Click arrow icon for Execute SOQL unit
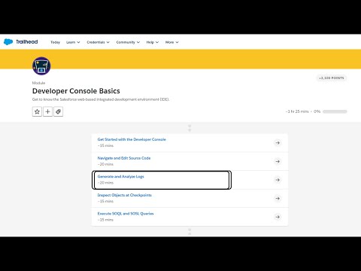 pyautogui.click(x=278, y=217)
